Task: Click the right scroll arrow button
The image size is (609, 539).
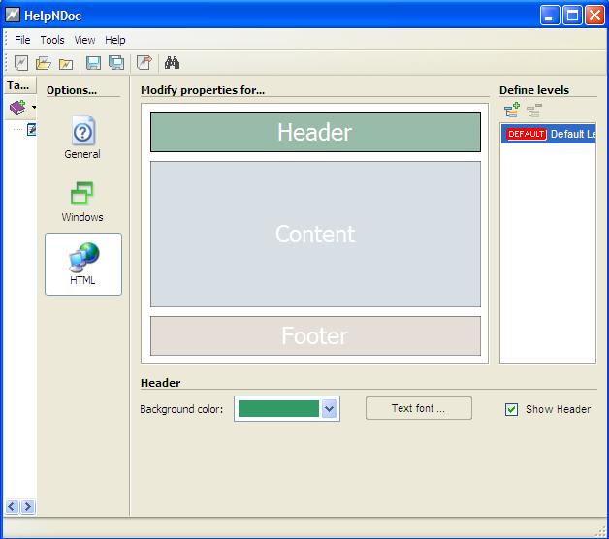Action: click(x=27, y=507)
